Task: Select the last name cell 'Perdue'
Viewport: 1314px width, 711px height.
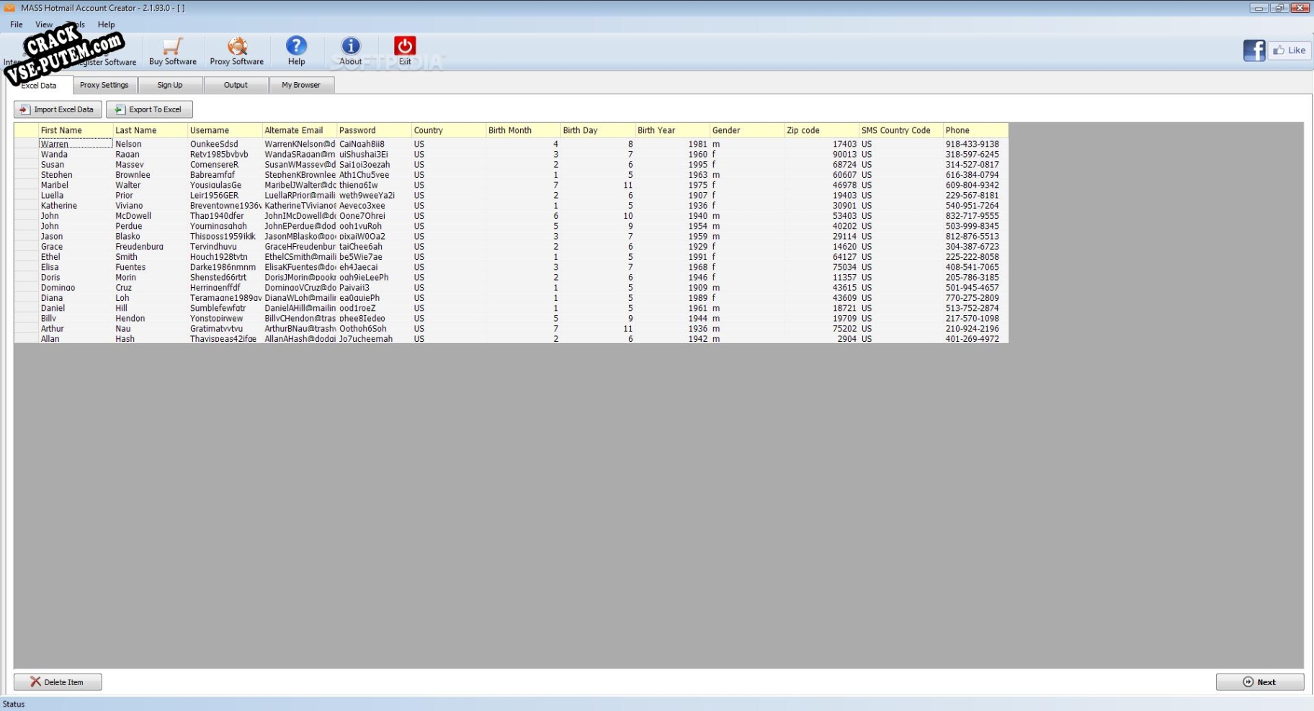Action: 150,226
